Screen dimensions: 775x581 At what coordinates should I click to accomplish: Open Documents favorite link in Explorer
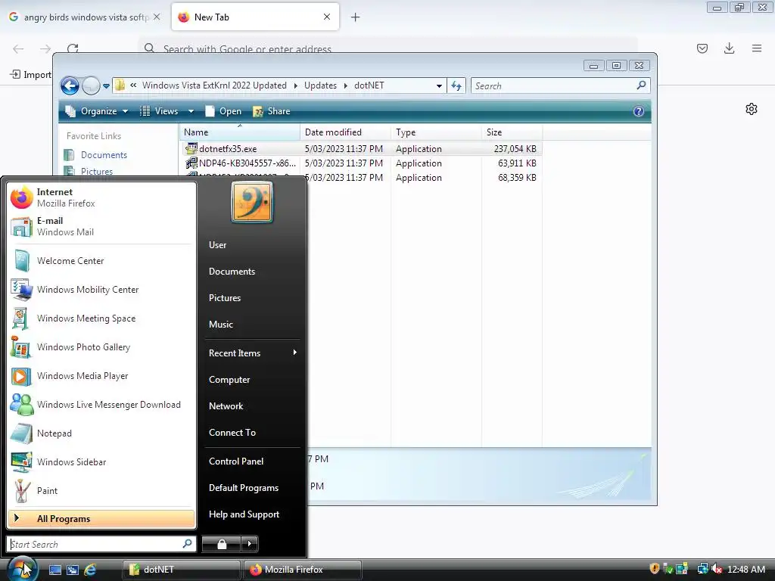104,154
